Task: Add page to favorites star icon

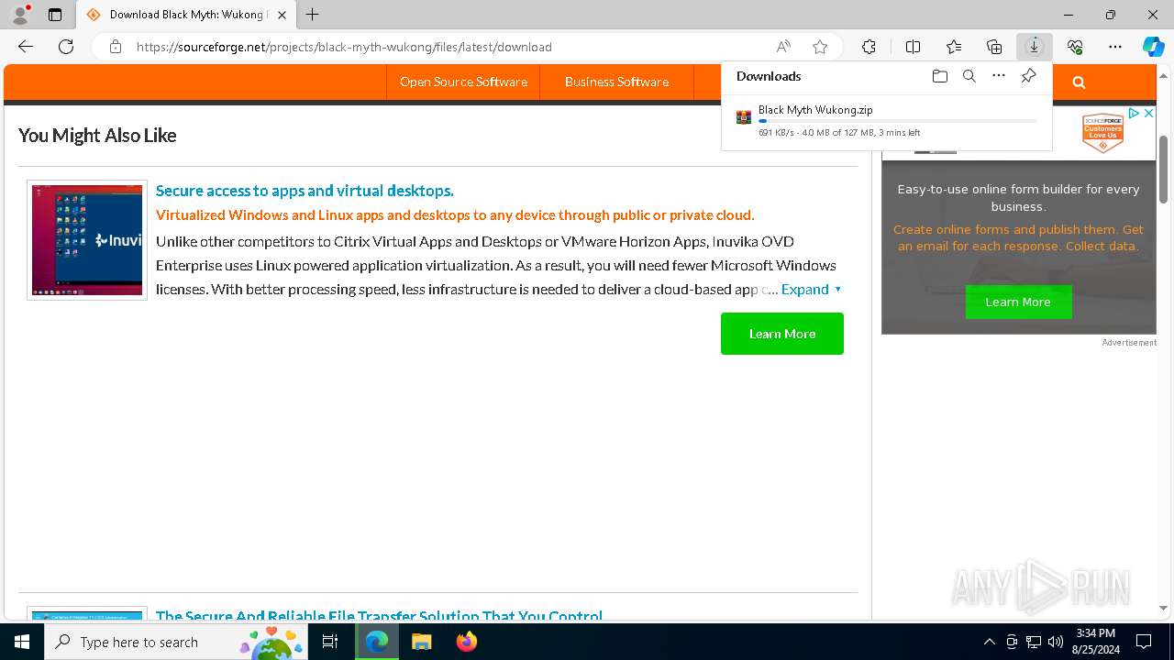Action: click(x=820, y=47)
